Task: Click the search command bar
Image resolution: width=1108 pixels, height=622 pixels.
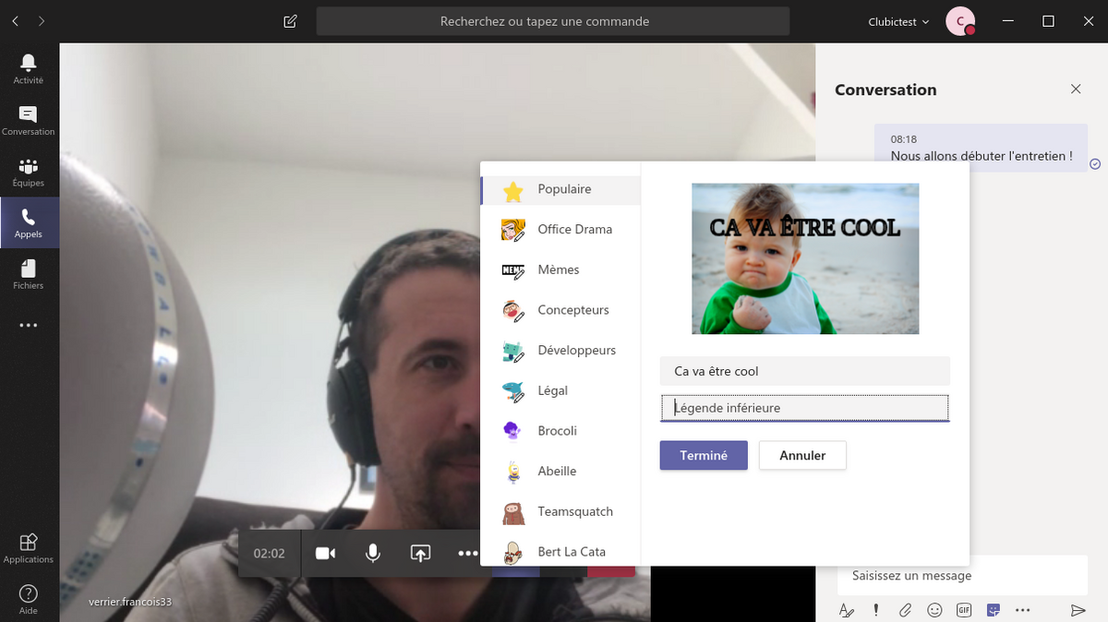Action: coord(553,21)
